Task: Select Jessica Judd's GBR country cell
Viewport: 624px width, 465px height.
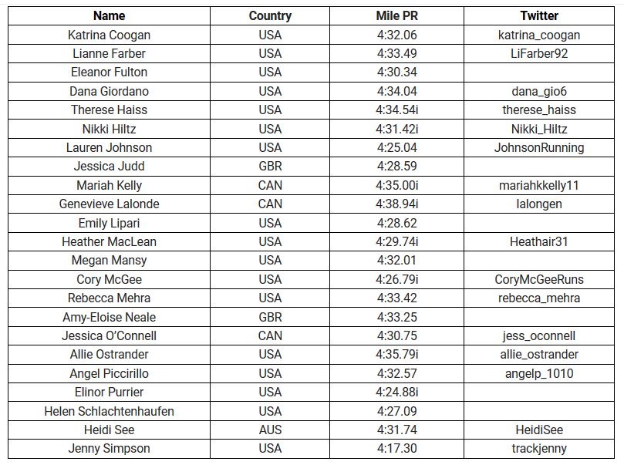Action: 270,167
